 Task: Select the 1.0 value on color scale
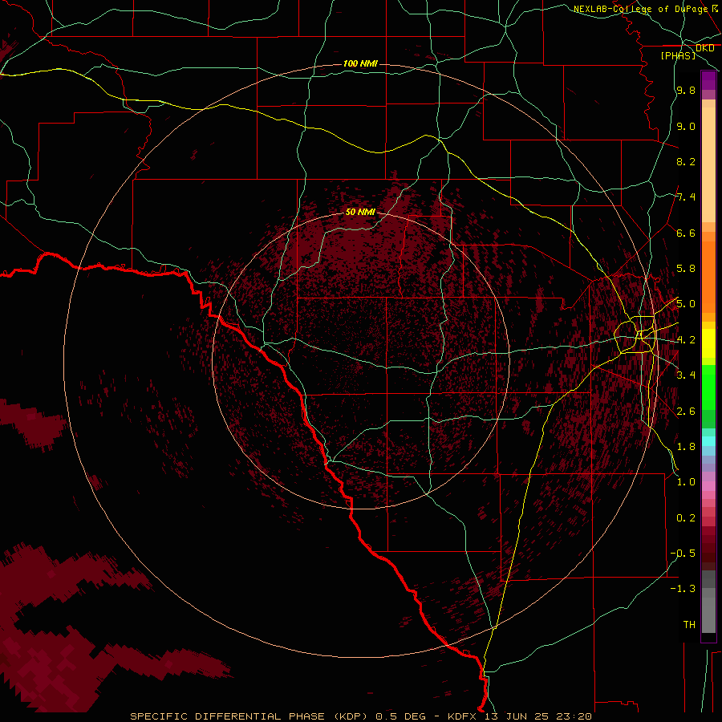point(686,482)
